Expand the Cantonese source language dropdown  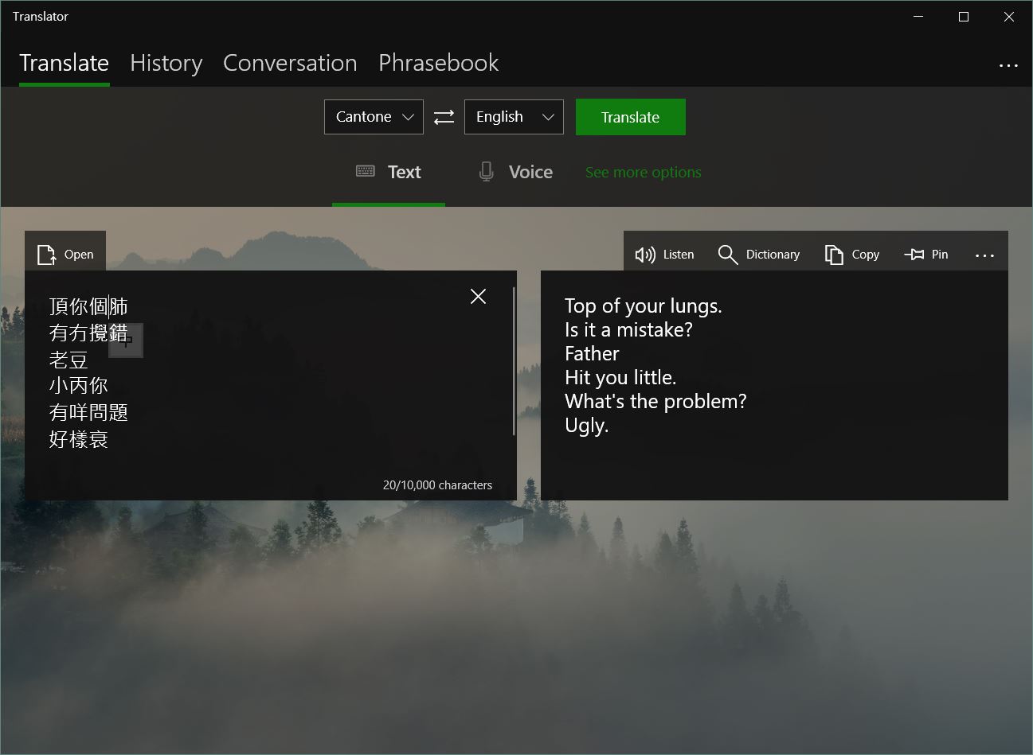(374, 117)
